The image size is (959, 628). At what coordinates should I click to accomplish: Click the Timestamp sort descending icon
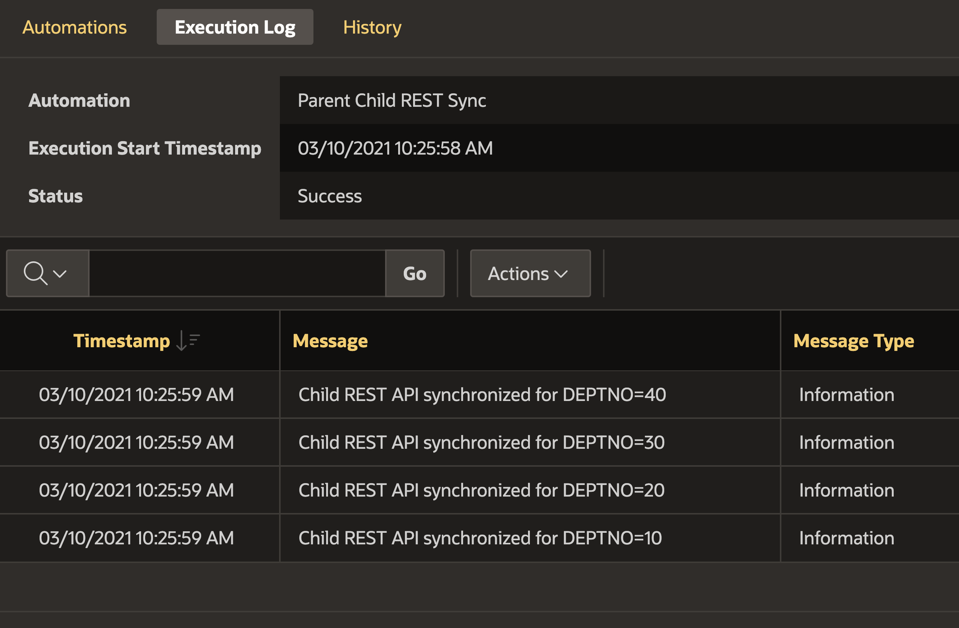click(188, 341)
